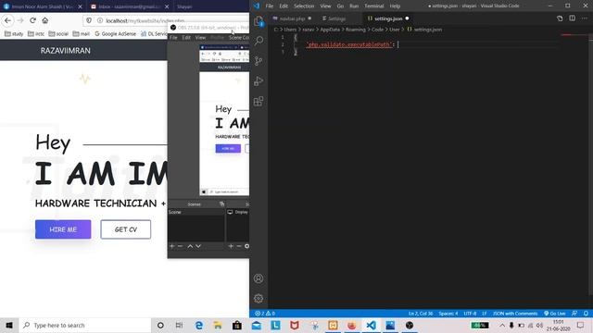
Task: Switch to the Inbox Gmail browser tab
Action: coord(130,6)
